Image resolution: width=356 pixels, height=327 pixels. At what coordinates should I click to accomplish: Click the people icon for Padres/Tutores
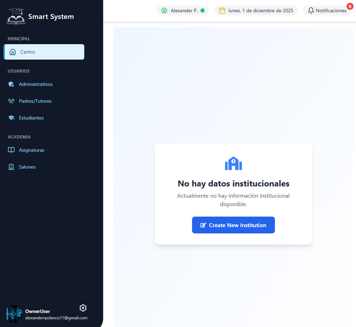(x=11, y=101)
